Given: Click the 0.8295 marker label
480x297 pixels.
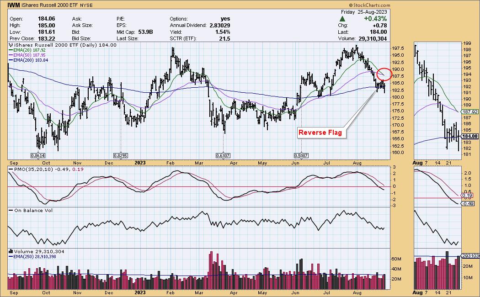Looking at the screenshot, I should pyautogui.click(x=120, y=155).
